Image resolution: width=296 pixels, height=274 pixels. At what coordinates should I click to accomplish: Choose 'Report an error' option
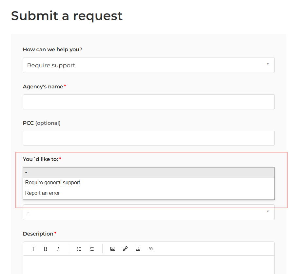(43, 193)
